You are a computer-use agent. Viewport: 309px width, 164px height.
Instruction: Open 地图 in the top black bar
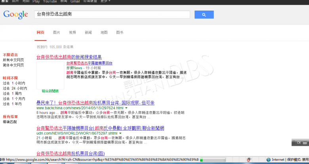(26, 1)
